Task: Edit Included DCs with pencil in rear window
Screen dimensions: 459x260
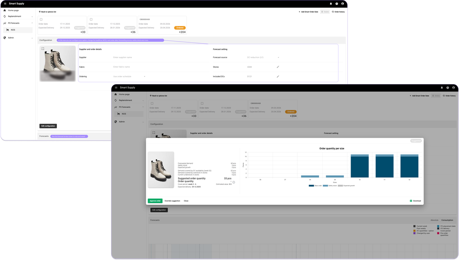Action: [278, 77]
